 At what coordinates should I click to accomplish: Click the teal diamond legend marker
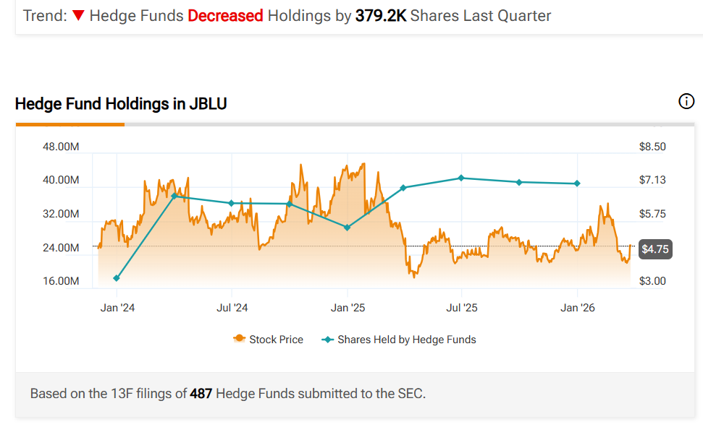(x=327, y=339)
